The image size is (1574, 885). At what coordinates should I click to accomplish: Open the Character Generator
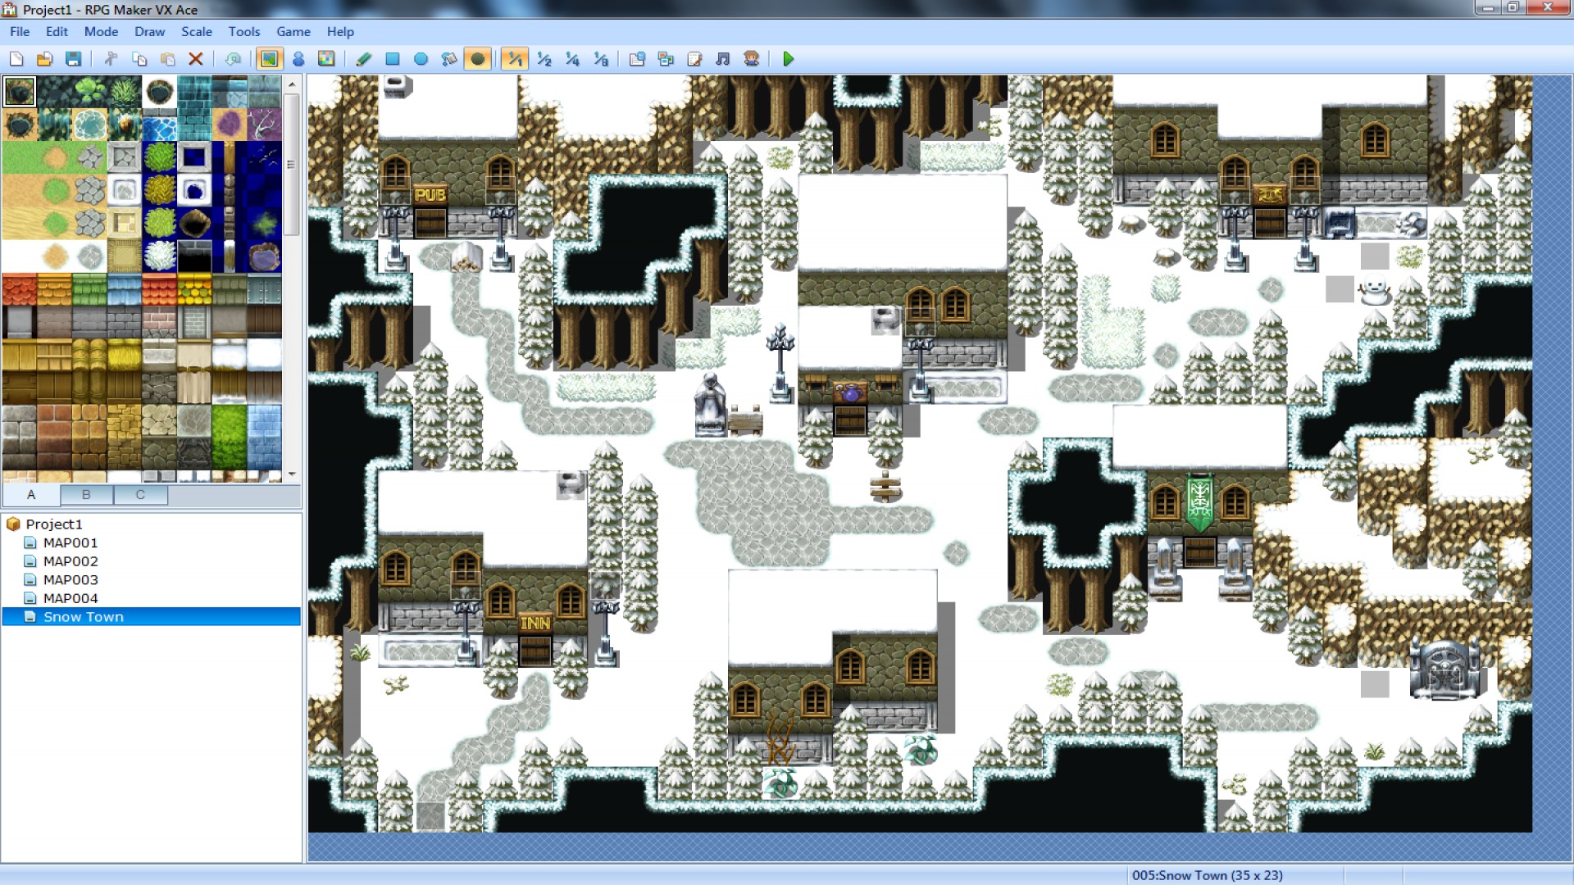click(x=751, y=59)
